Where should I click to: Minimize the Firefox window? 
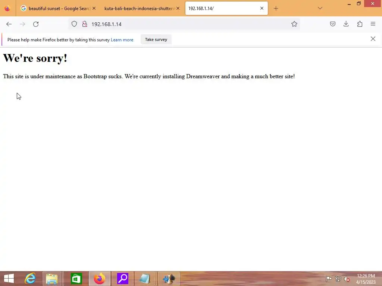(349, 4)
